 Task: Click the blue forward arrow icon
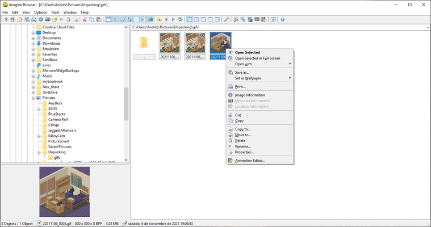coord(173,19)
